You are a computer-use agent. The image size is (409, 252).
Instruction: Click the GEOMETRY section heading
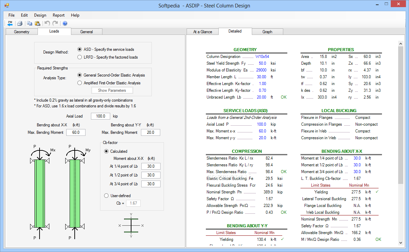pos(245,50)
